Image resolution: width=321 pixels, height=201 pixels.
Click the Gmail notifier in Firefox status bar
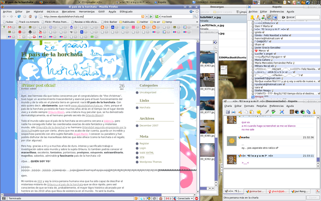pyautogui.click(x=168, y=198)
